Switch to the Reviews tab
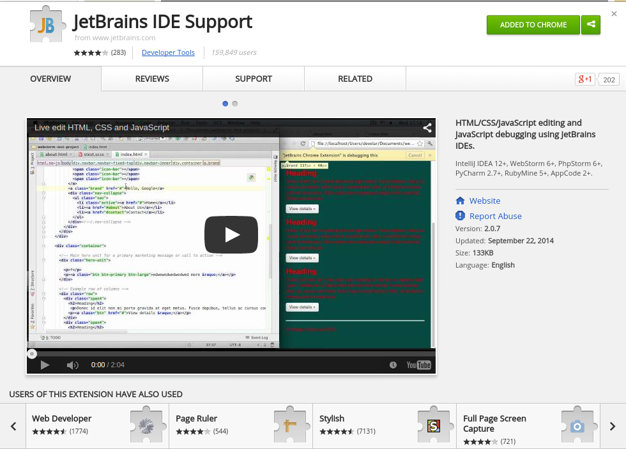 coord(152,79)
